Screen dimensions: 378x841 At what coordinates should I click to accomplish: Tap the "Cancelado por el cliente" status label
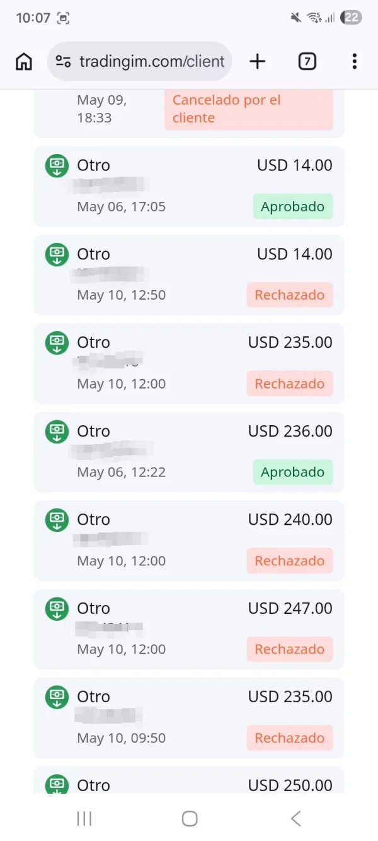click(248, 109)
